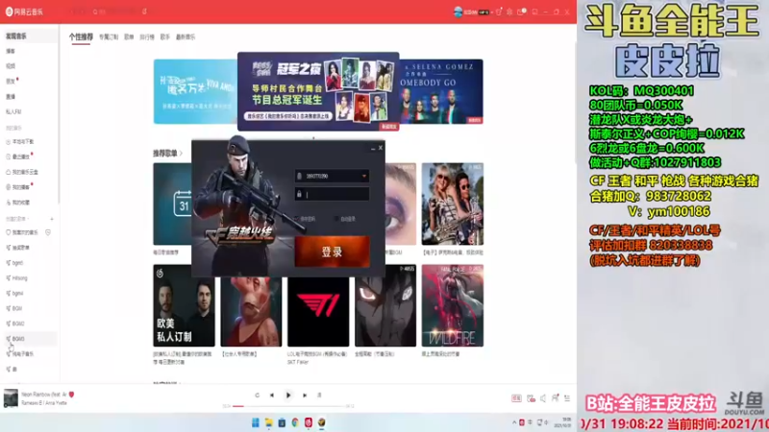Start heartbeat mode icon beside 我喜欢的音乐
This screenshot has height=432, width=769.
(48, 232)
